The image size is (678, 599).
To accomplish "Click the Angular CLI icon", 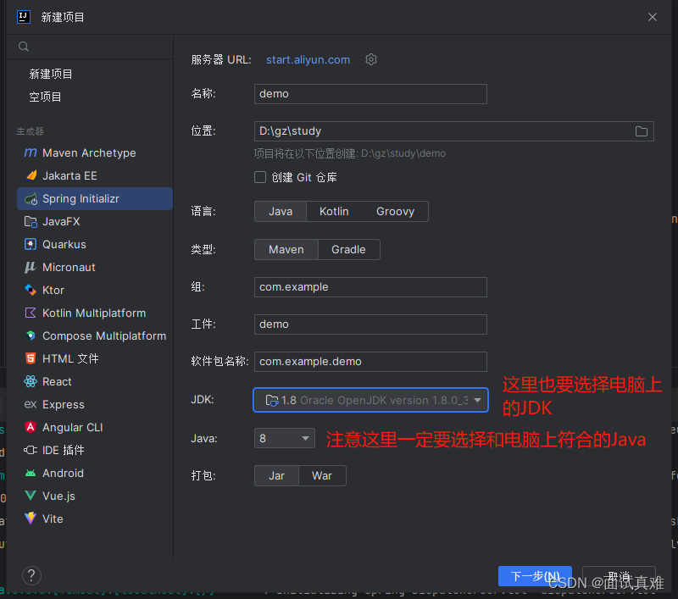I will click(31, 427).
